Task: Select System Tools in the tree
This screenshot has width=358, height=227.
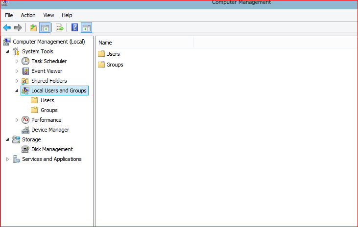Action: click(38, 51)
